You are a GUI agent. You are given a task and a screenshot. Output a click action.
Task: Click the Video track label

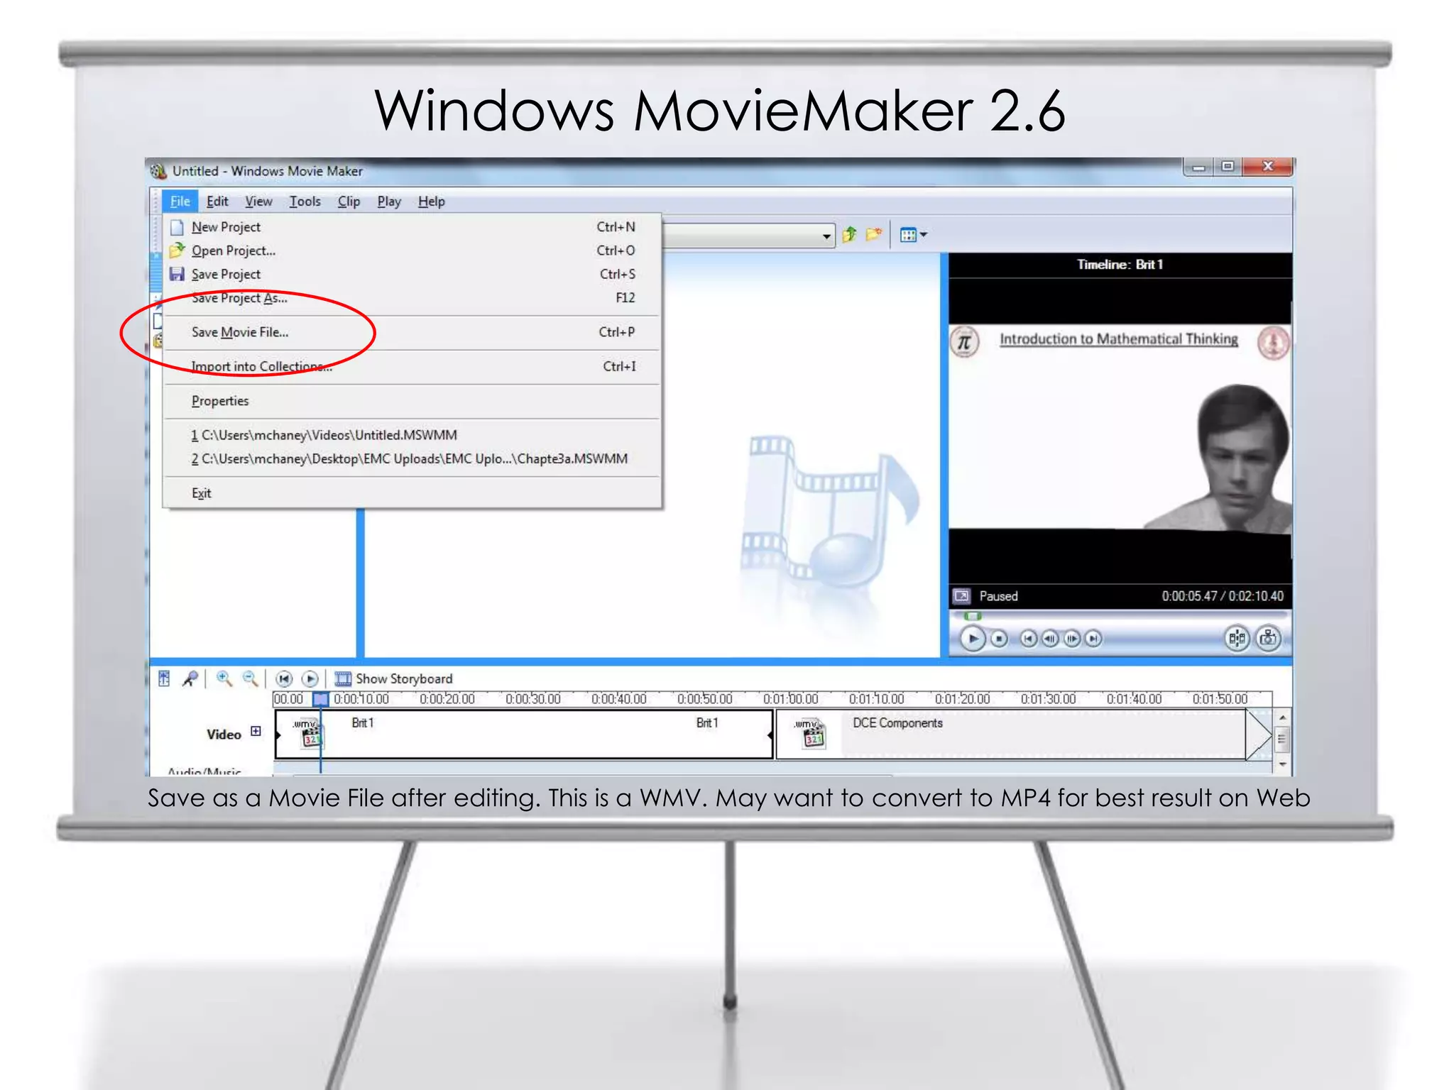224,734
